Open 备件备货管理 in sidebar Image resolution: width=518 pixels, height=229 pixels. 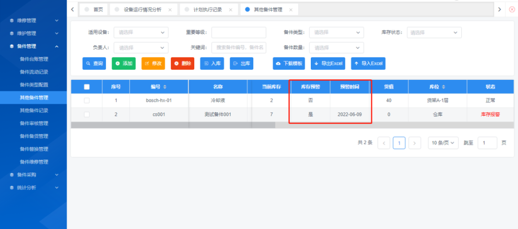coord(34,136)
